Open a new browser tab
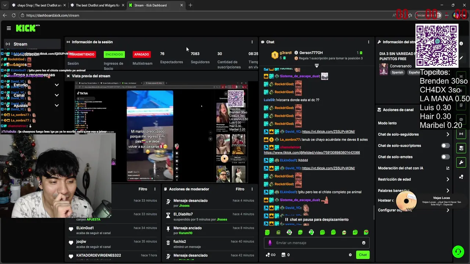This screenshot has height=264, width=470. point(190,5)
